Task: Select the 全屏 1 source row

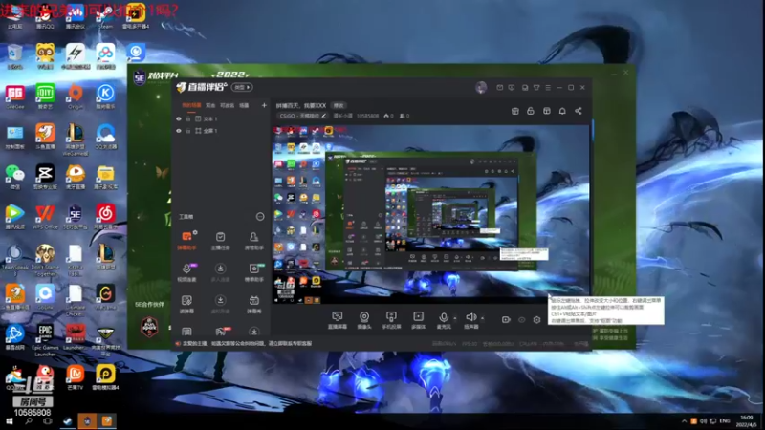Action: 221,131
